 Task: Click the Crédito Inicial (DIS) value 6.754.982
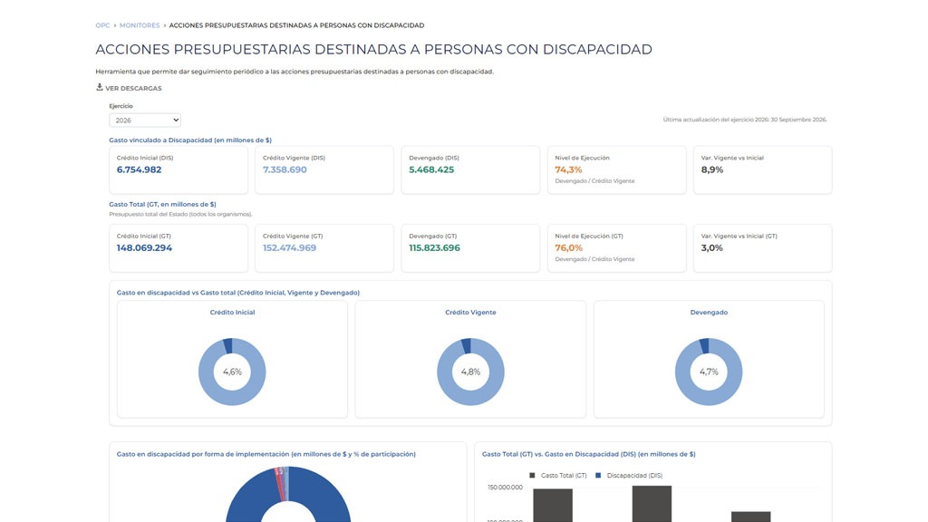click(x=139, y=169)
